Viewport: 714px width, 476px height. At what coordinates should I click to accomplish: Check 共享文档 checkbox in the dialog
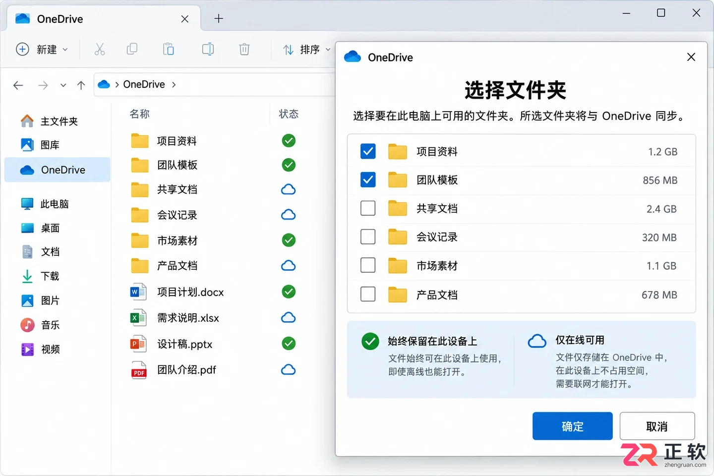[368, 208]
